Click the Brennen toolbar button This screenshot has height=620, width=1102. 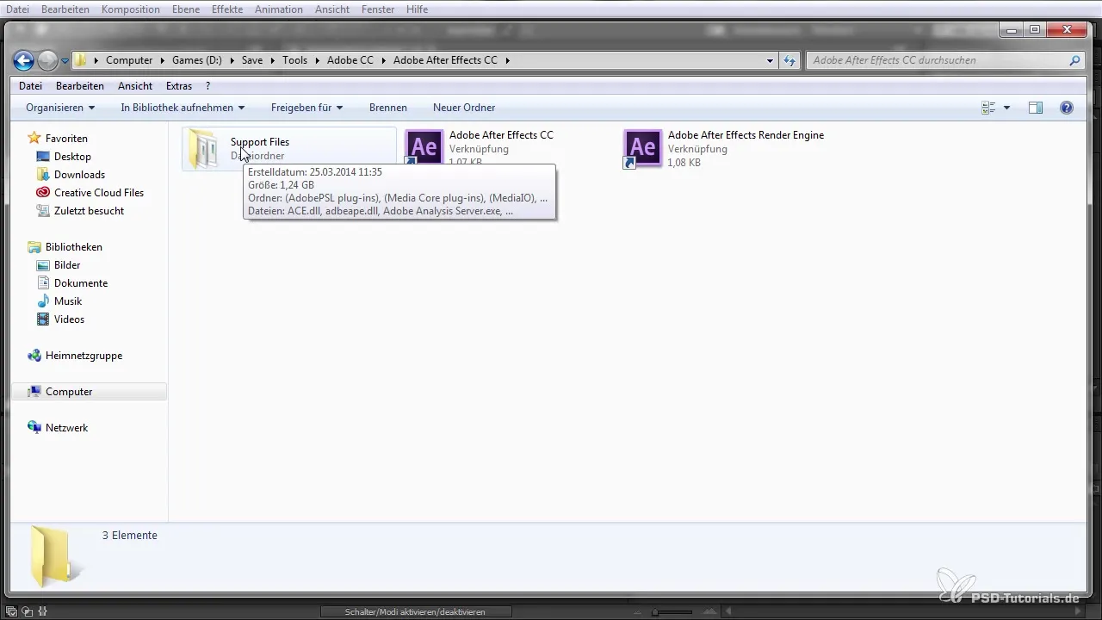(388, 108)
